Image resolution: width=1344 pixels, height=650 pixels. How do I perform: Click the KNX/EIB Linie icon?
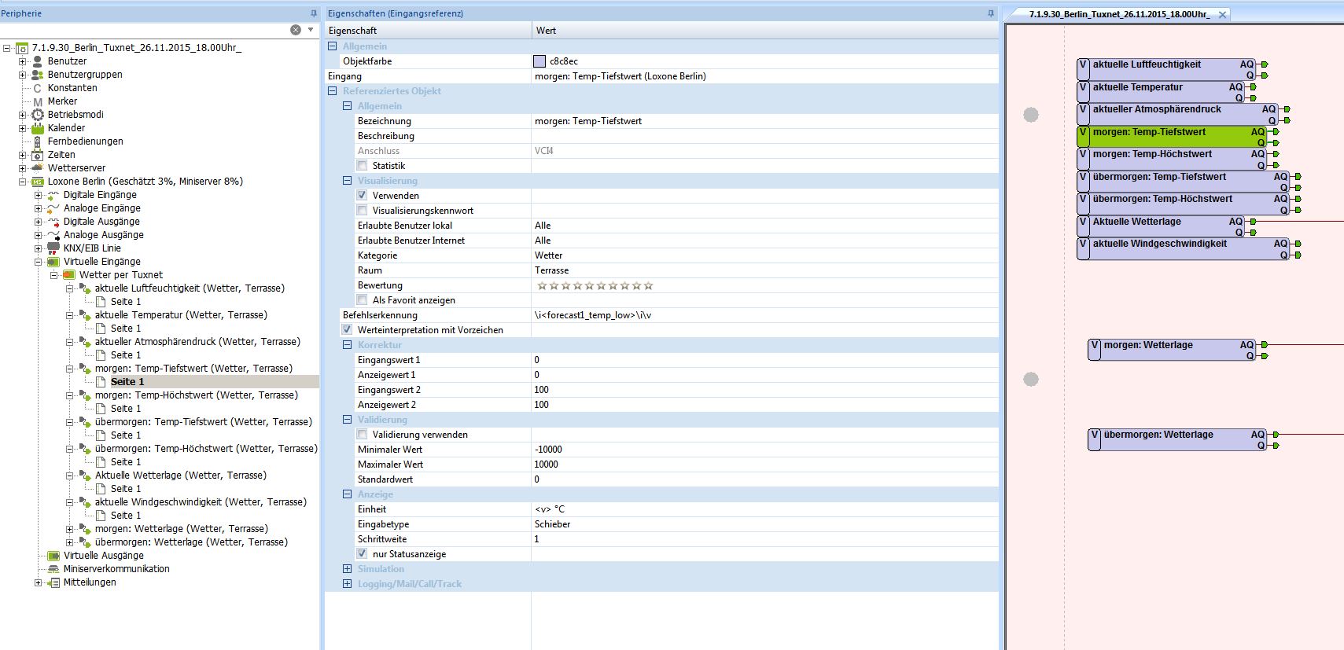pyautogui.click(x=53, y=248)
